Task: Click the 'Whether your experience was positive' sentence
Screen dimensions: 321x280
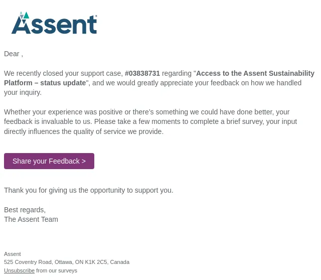Action: tap(146, 112)
